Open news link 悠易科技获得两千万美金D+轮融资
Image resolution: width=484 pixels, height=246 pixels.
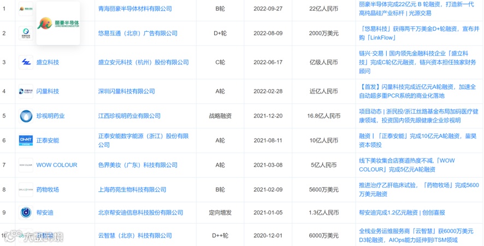tap(419, 33)
